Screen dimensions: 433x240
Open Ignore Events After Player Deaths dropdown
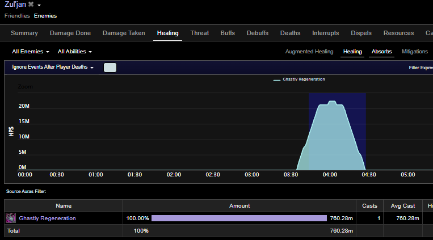click(x=53, y=67)
